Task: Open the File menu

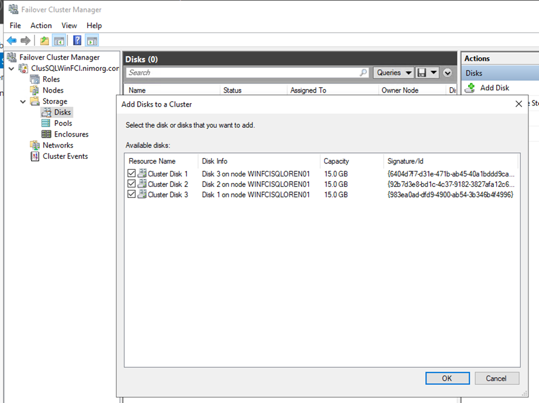Action: (15, 26)
